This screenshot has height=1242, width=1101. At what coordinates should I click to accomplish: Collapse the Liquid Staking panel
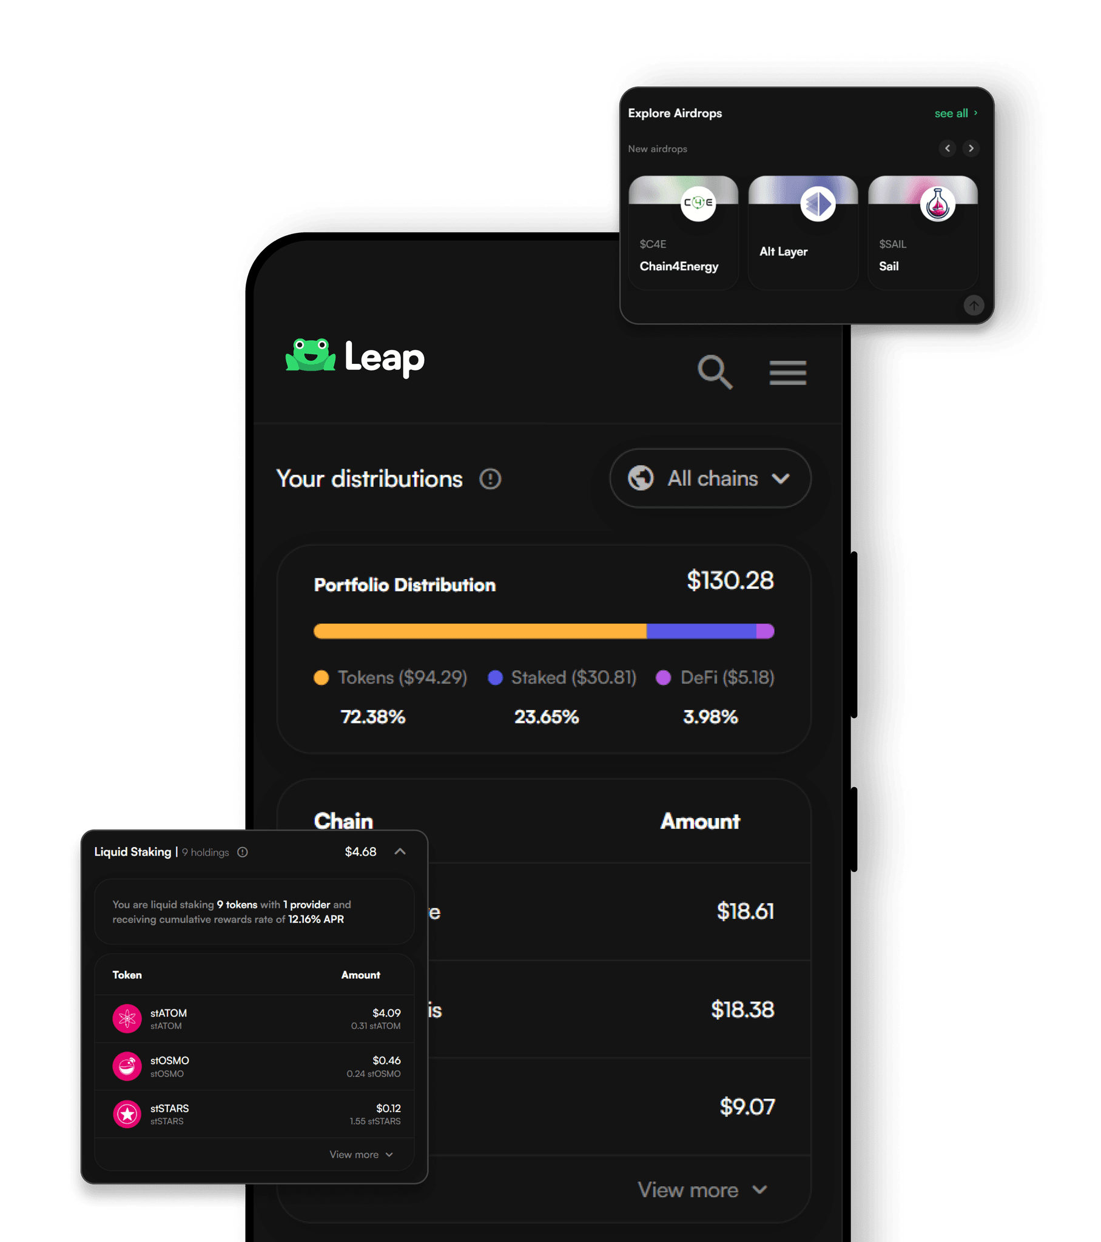point(400,852)
